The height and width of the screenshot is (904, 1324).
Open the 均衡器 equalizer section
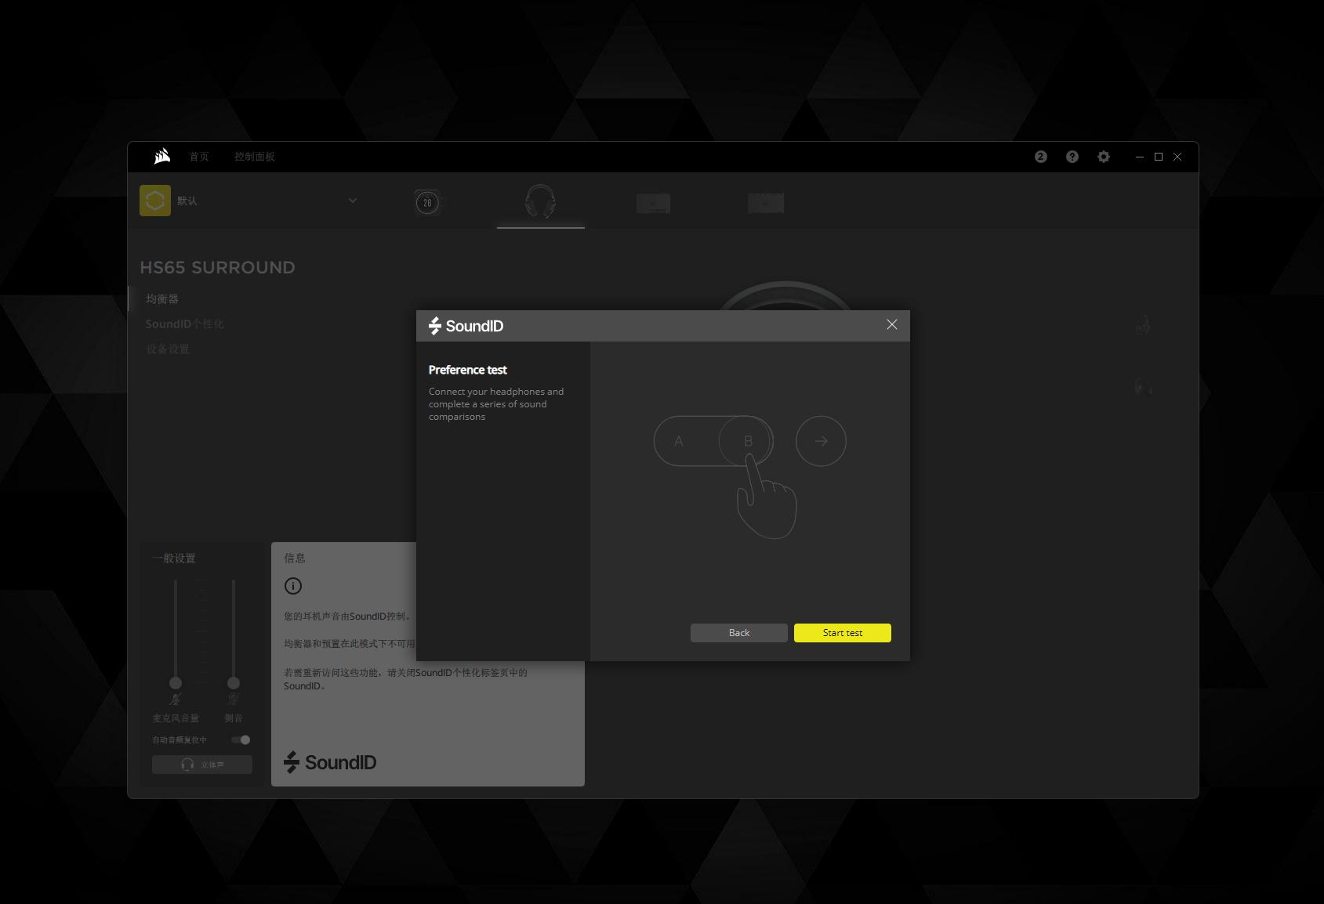(162, 299)
